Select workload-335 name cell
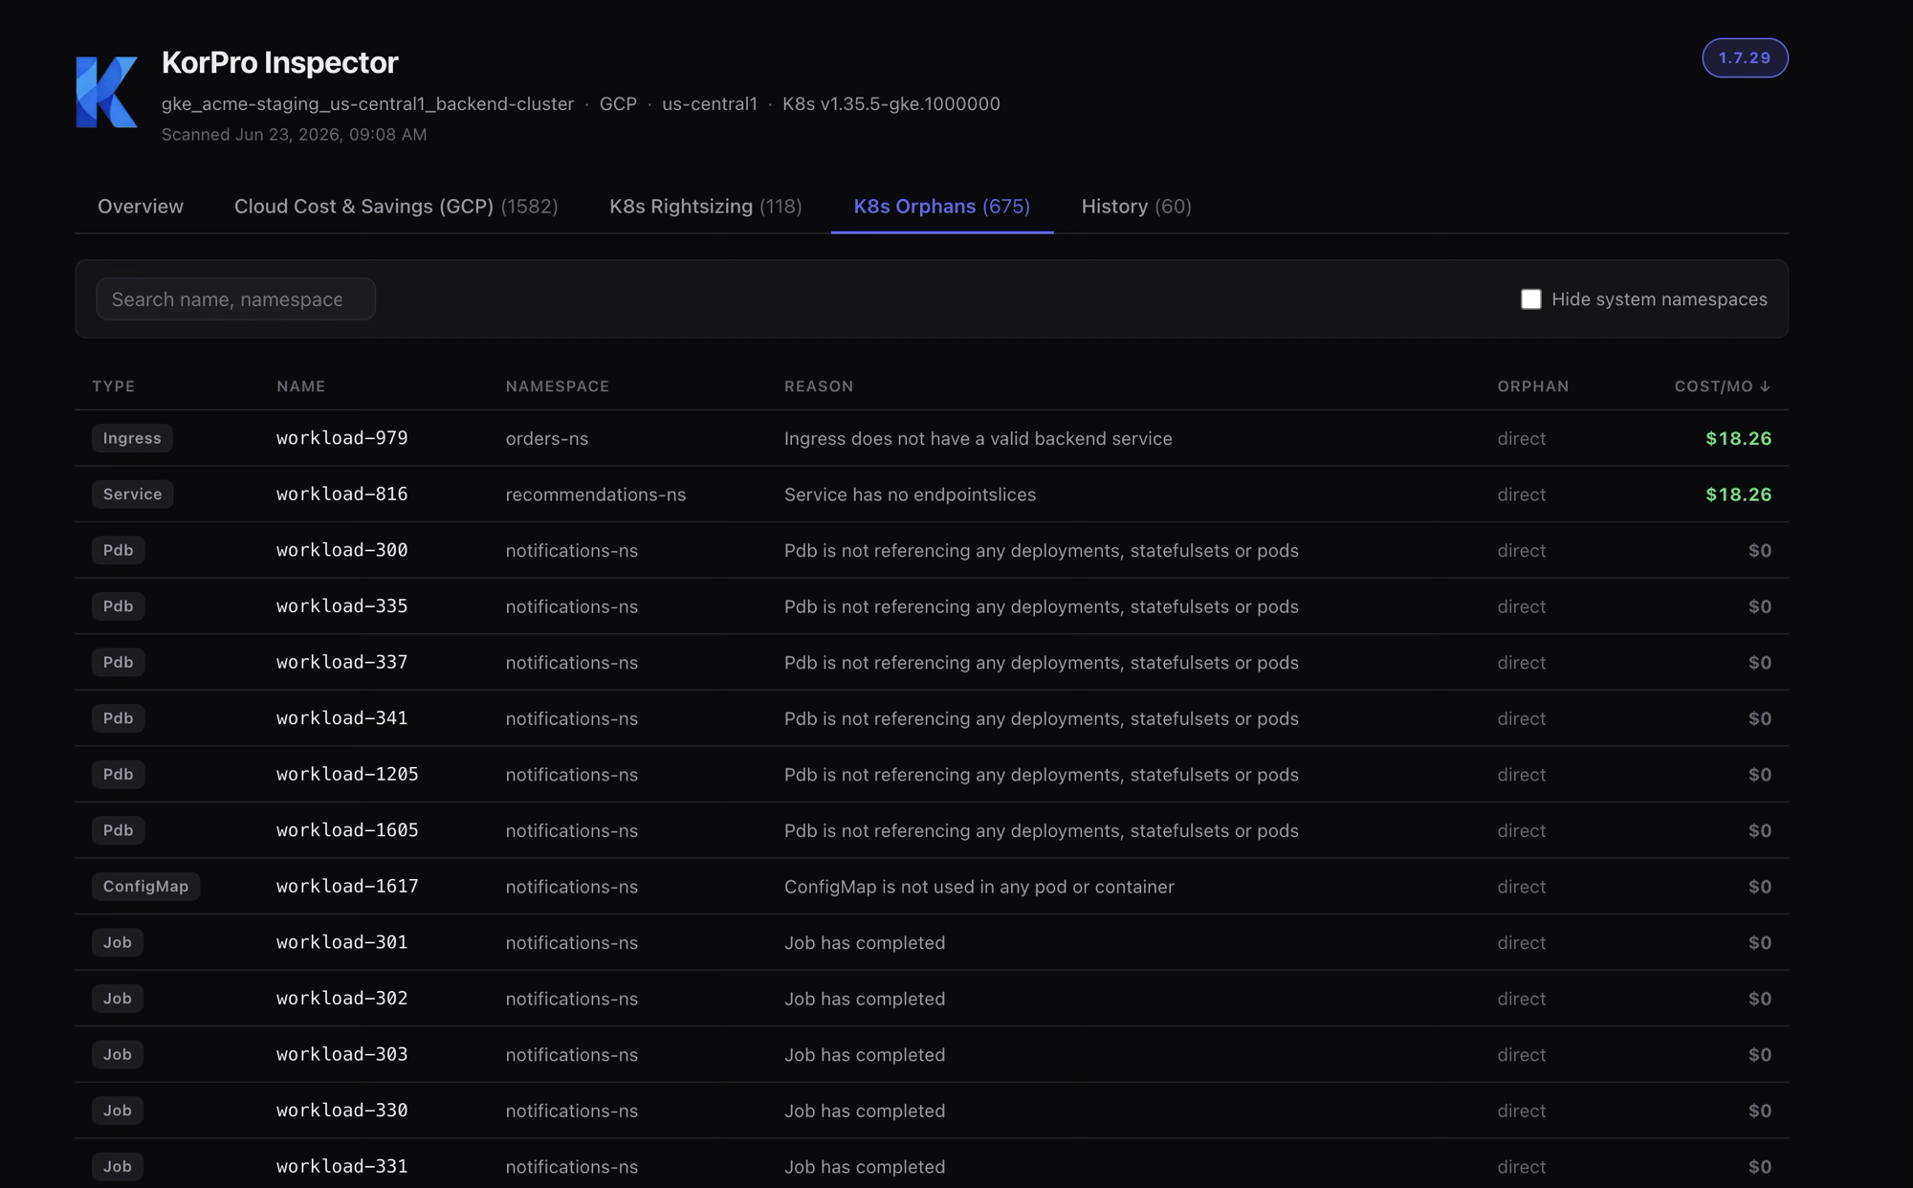This screenshot has height=1188, width=1913. pyautogui.click(x=342, y=605)
